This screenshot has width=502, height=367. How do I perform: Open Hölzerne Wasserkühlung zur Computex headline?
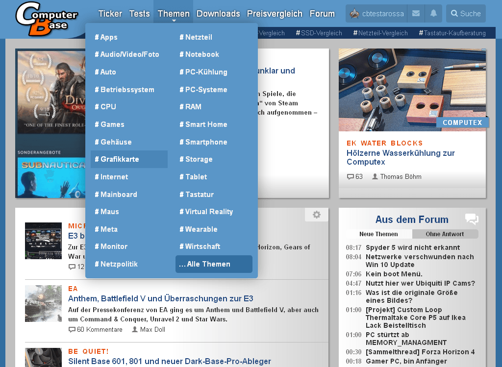pyautogui.click(x=401, y=157)
